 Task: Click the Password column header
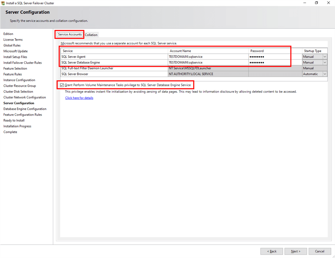pos(275,51)
